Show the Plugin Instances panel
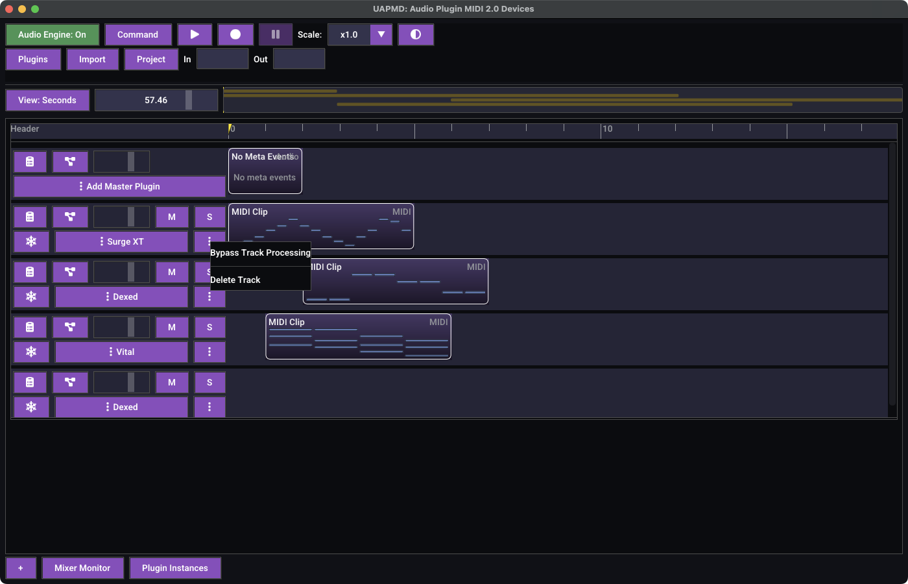The image size is (908, 584). click(175, 568)
